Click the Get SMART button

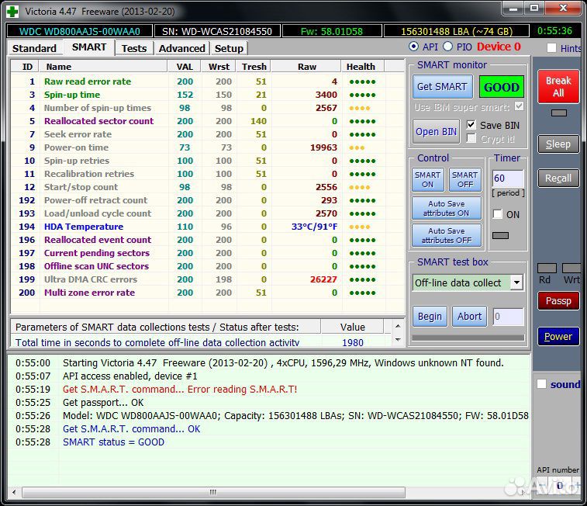point(442,86)
